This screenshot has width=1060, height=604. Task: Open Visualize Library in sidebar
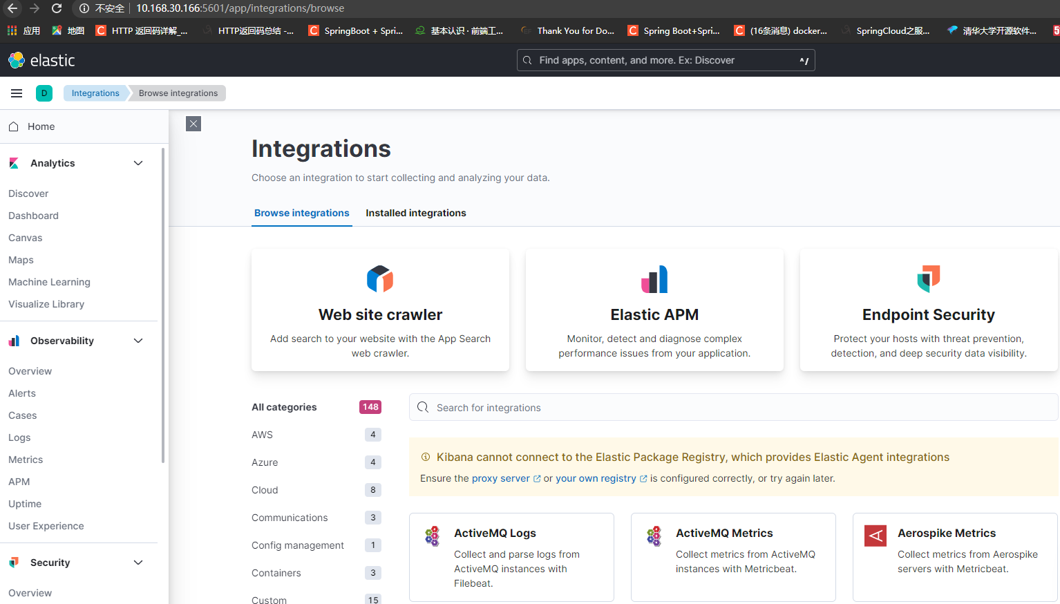tap(46, 304)
